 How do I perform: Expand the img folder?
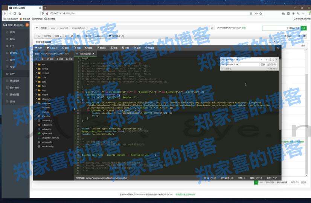[x=36, y=90]
